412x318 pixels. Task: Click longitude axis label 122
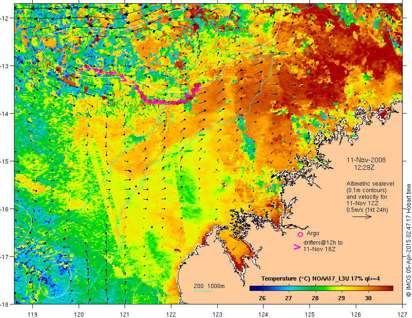(171, 314)
